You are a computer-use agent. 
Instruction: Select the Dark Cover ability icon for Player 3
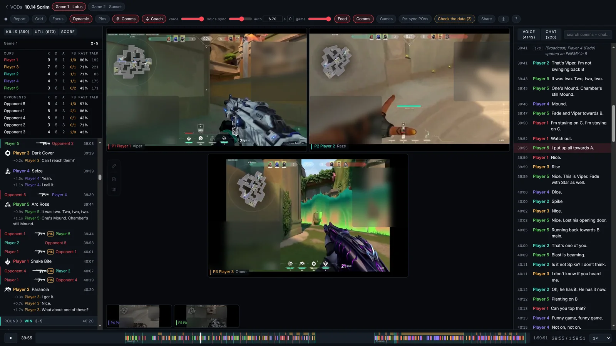(8, 153)
